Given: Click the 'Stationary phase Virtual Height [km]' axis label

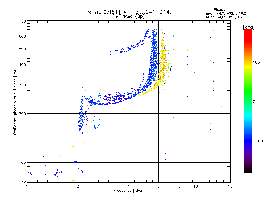Looking at the screenshot, I should coord(15,101).
